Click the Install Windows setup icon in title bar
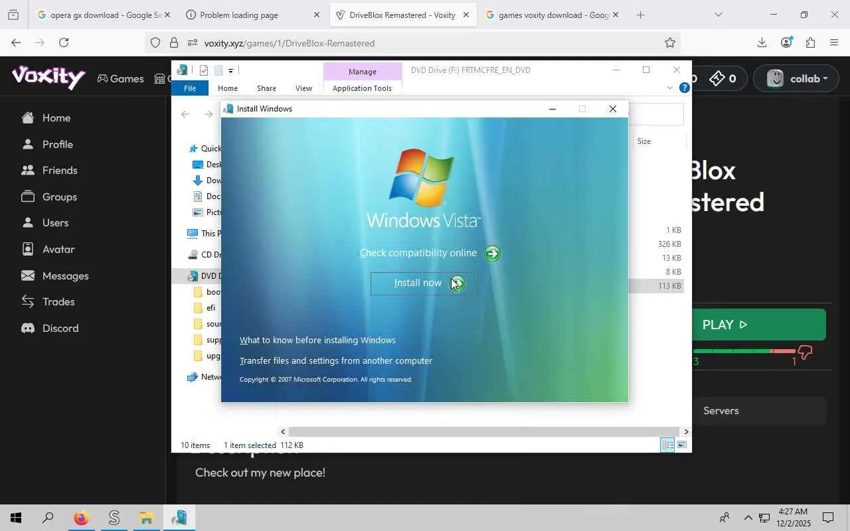This screenshot has width=850, height=531. tap(229, 109)
